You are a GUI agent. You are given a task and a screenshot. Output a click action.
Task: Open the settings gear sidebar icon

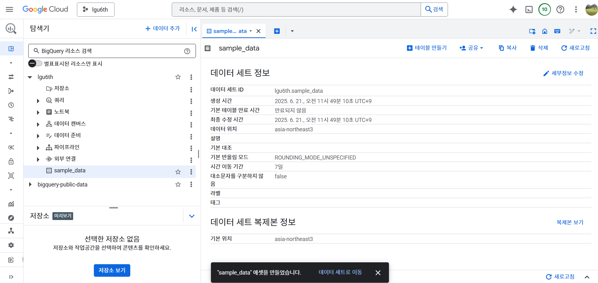(x=11, y=245)
